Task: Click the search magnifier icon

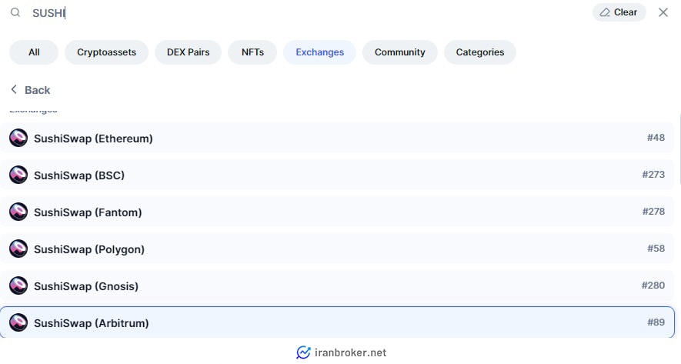Action: (x=15, y=12)
